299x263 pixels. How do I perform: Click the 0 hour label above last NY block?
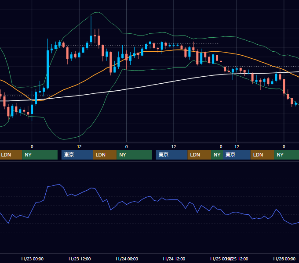click(284, 147)
